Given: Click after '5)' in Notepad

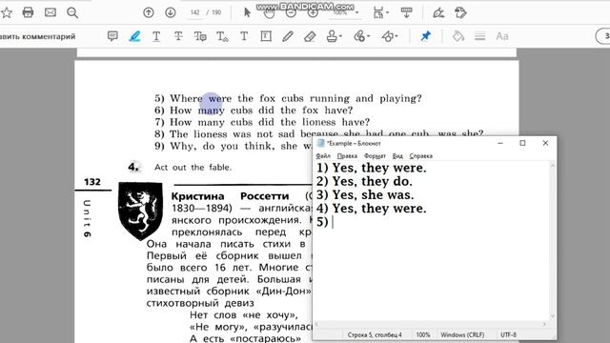Looking at the screenshot, I should [x=333, y=222].
